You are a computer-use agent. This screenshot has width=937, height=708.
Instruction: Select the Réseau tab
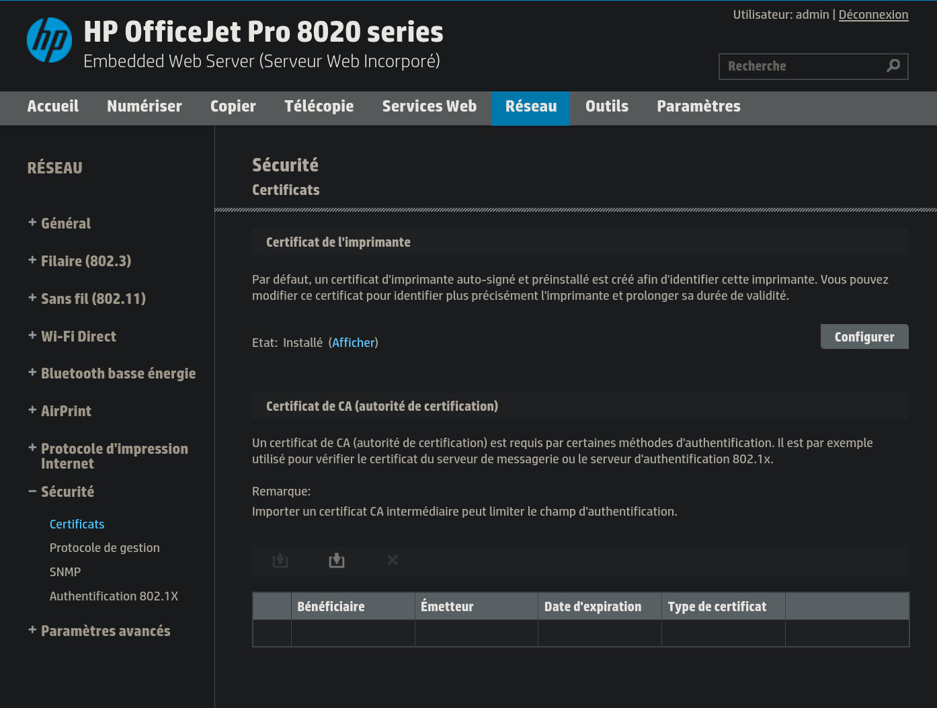(x=531, y=108)
